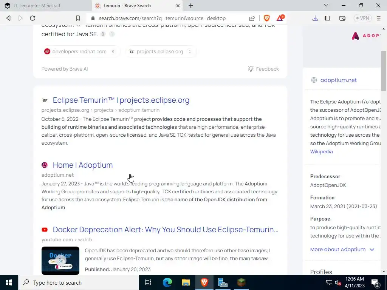
Task: Click the Adoptium logo in the infobox
Action: pyautogui.click(x=366, y=36)
